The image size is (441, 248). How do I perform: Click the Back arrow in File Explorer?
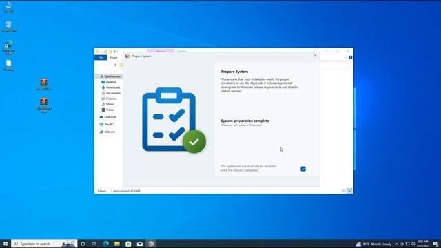point(99,65)
